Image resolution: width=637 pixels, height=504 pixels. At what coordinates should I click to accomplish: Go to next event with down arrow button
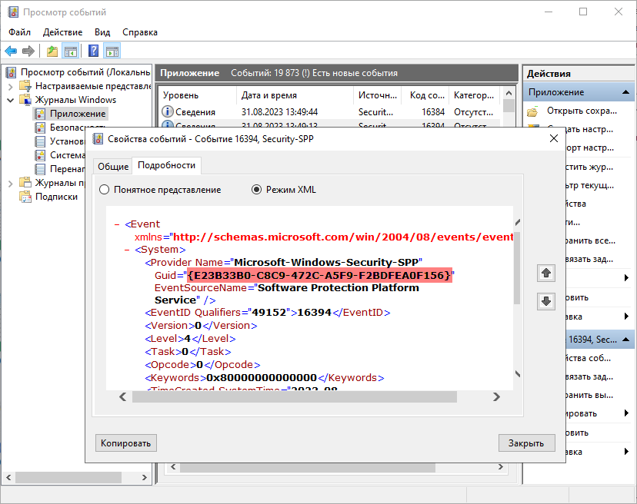point(546,301)
